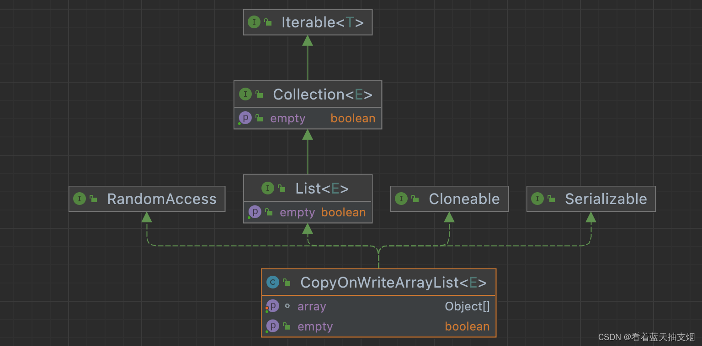The image size is (702, 346).
Task: Select the 'empty' property of CopyOnWriteArrayList
Action: [315, 326]
